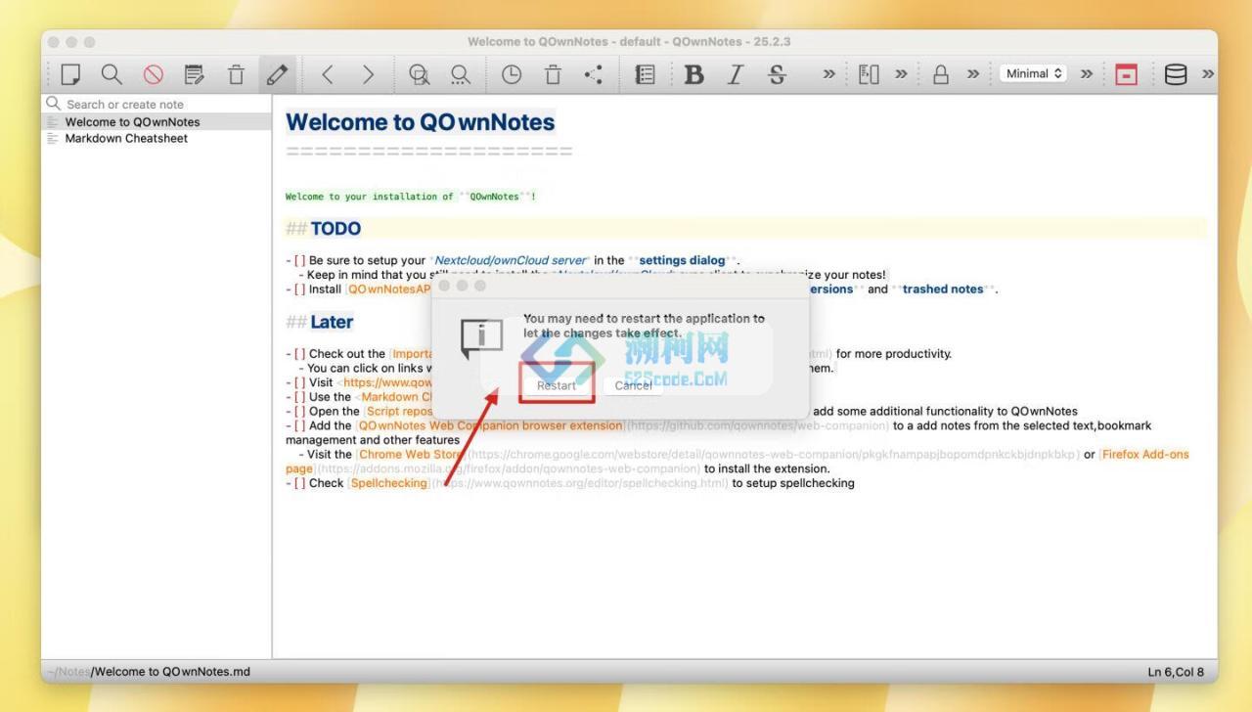The width and height of the screenshot is (1252, 712).
Task: Click the checkbox before Check Spellchecking
Action: click(299, 483)
